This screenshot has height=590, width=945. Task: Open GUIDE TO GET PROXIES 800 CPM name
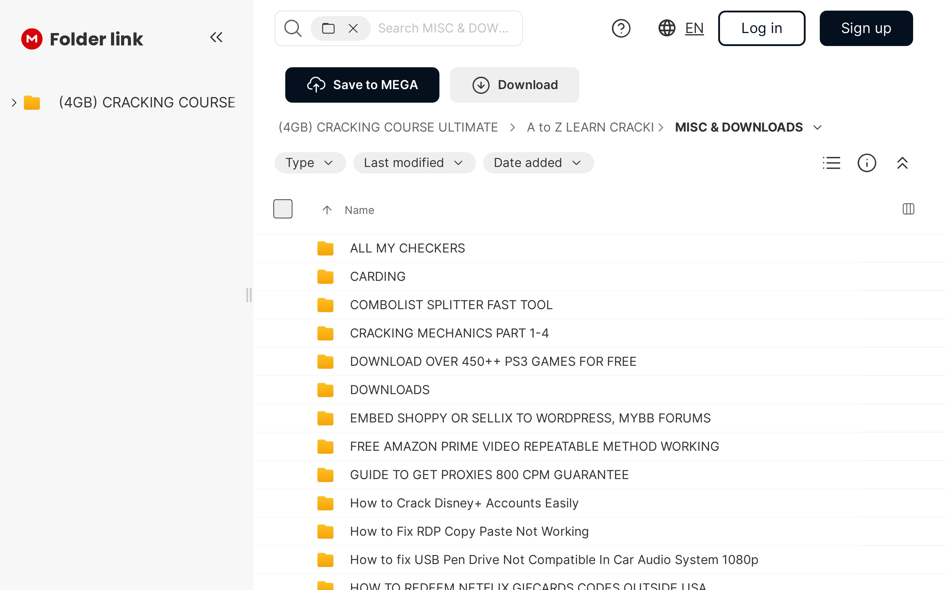(489, 475)
